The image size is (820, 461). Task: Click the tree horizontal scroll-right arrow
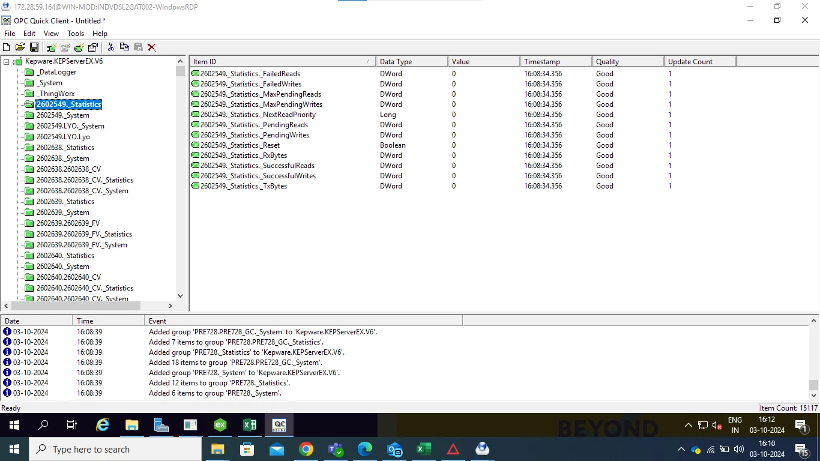coord(170,306)
